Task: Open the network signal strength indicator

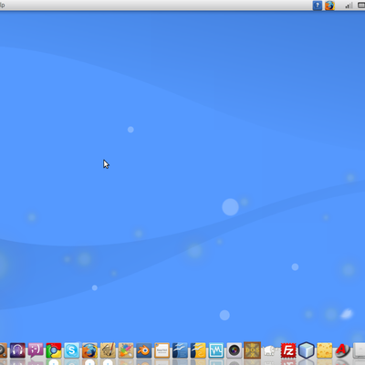Action: point(349,5)
